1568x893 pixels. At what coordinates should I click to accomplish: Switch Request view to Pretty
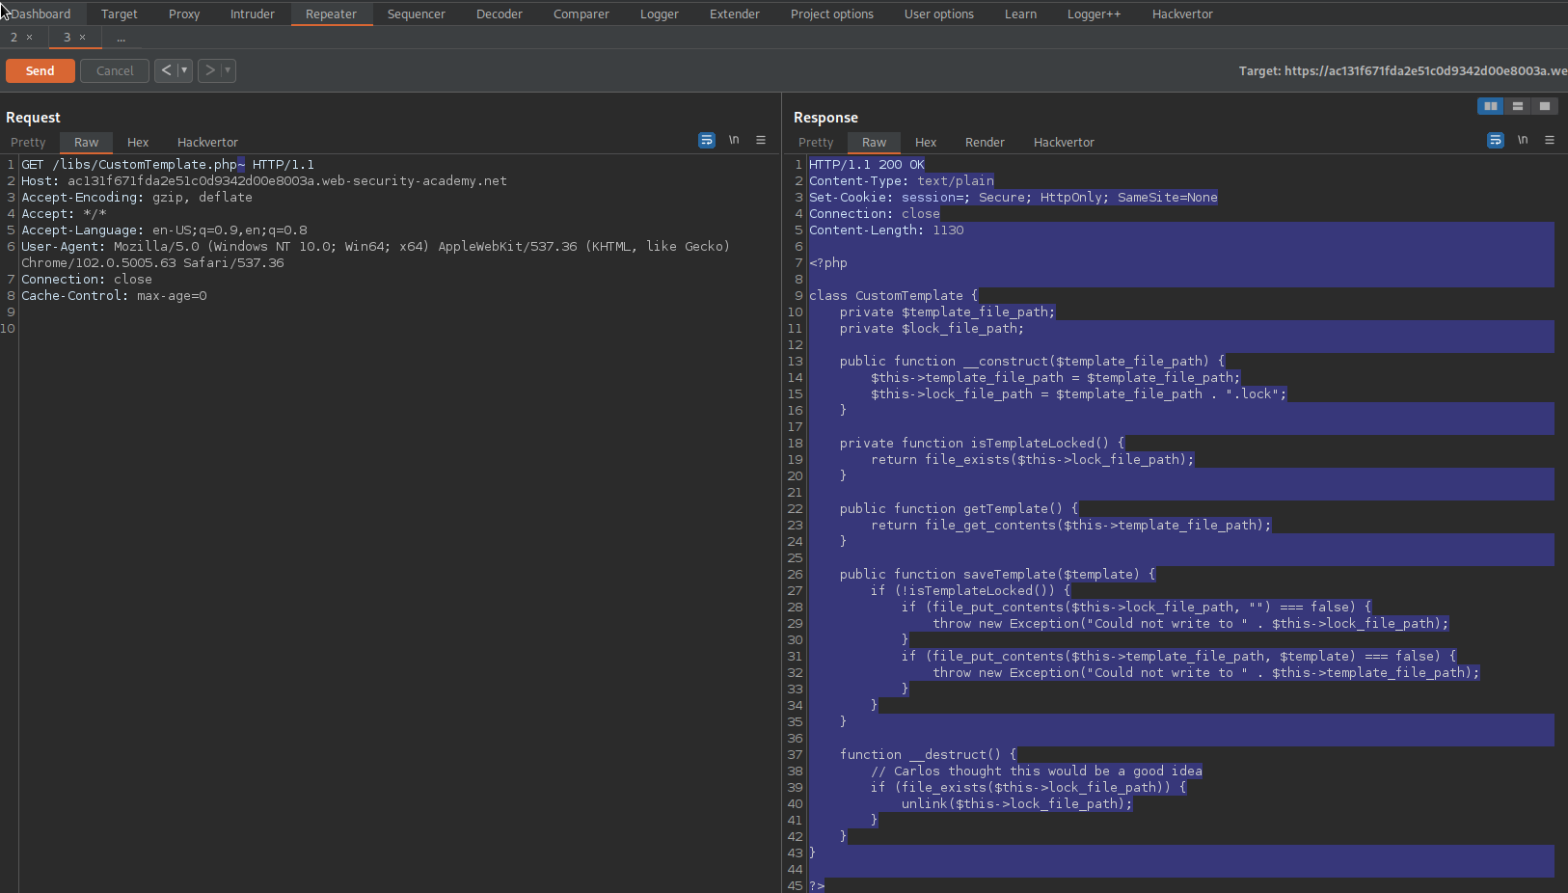pos(28,142)
